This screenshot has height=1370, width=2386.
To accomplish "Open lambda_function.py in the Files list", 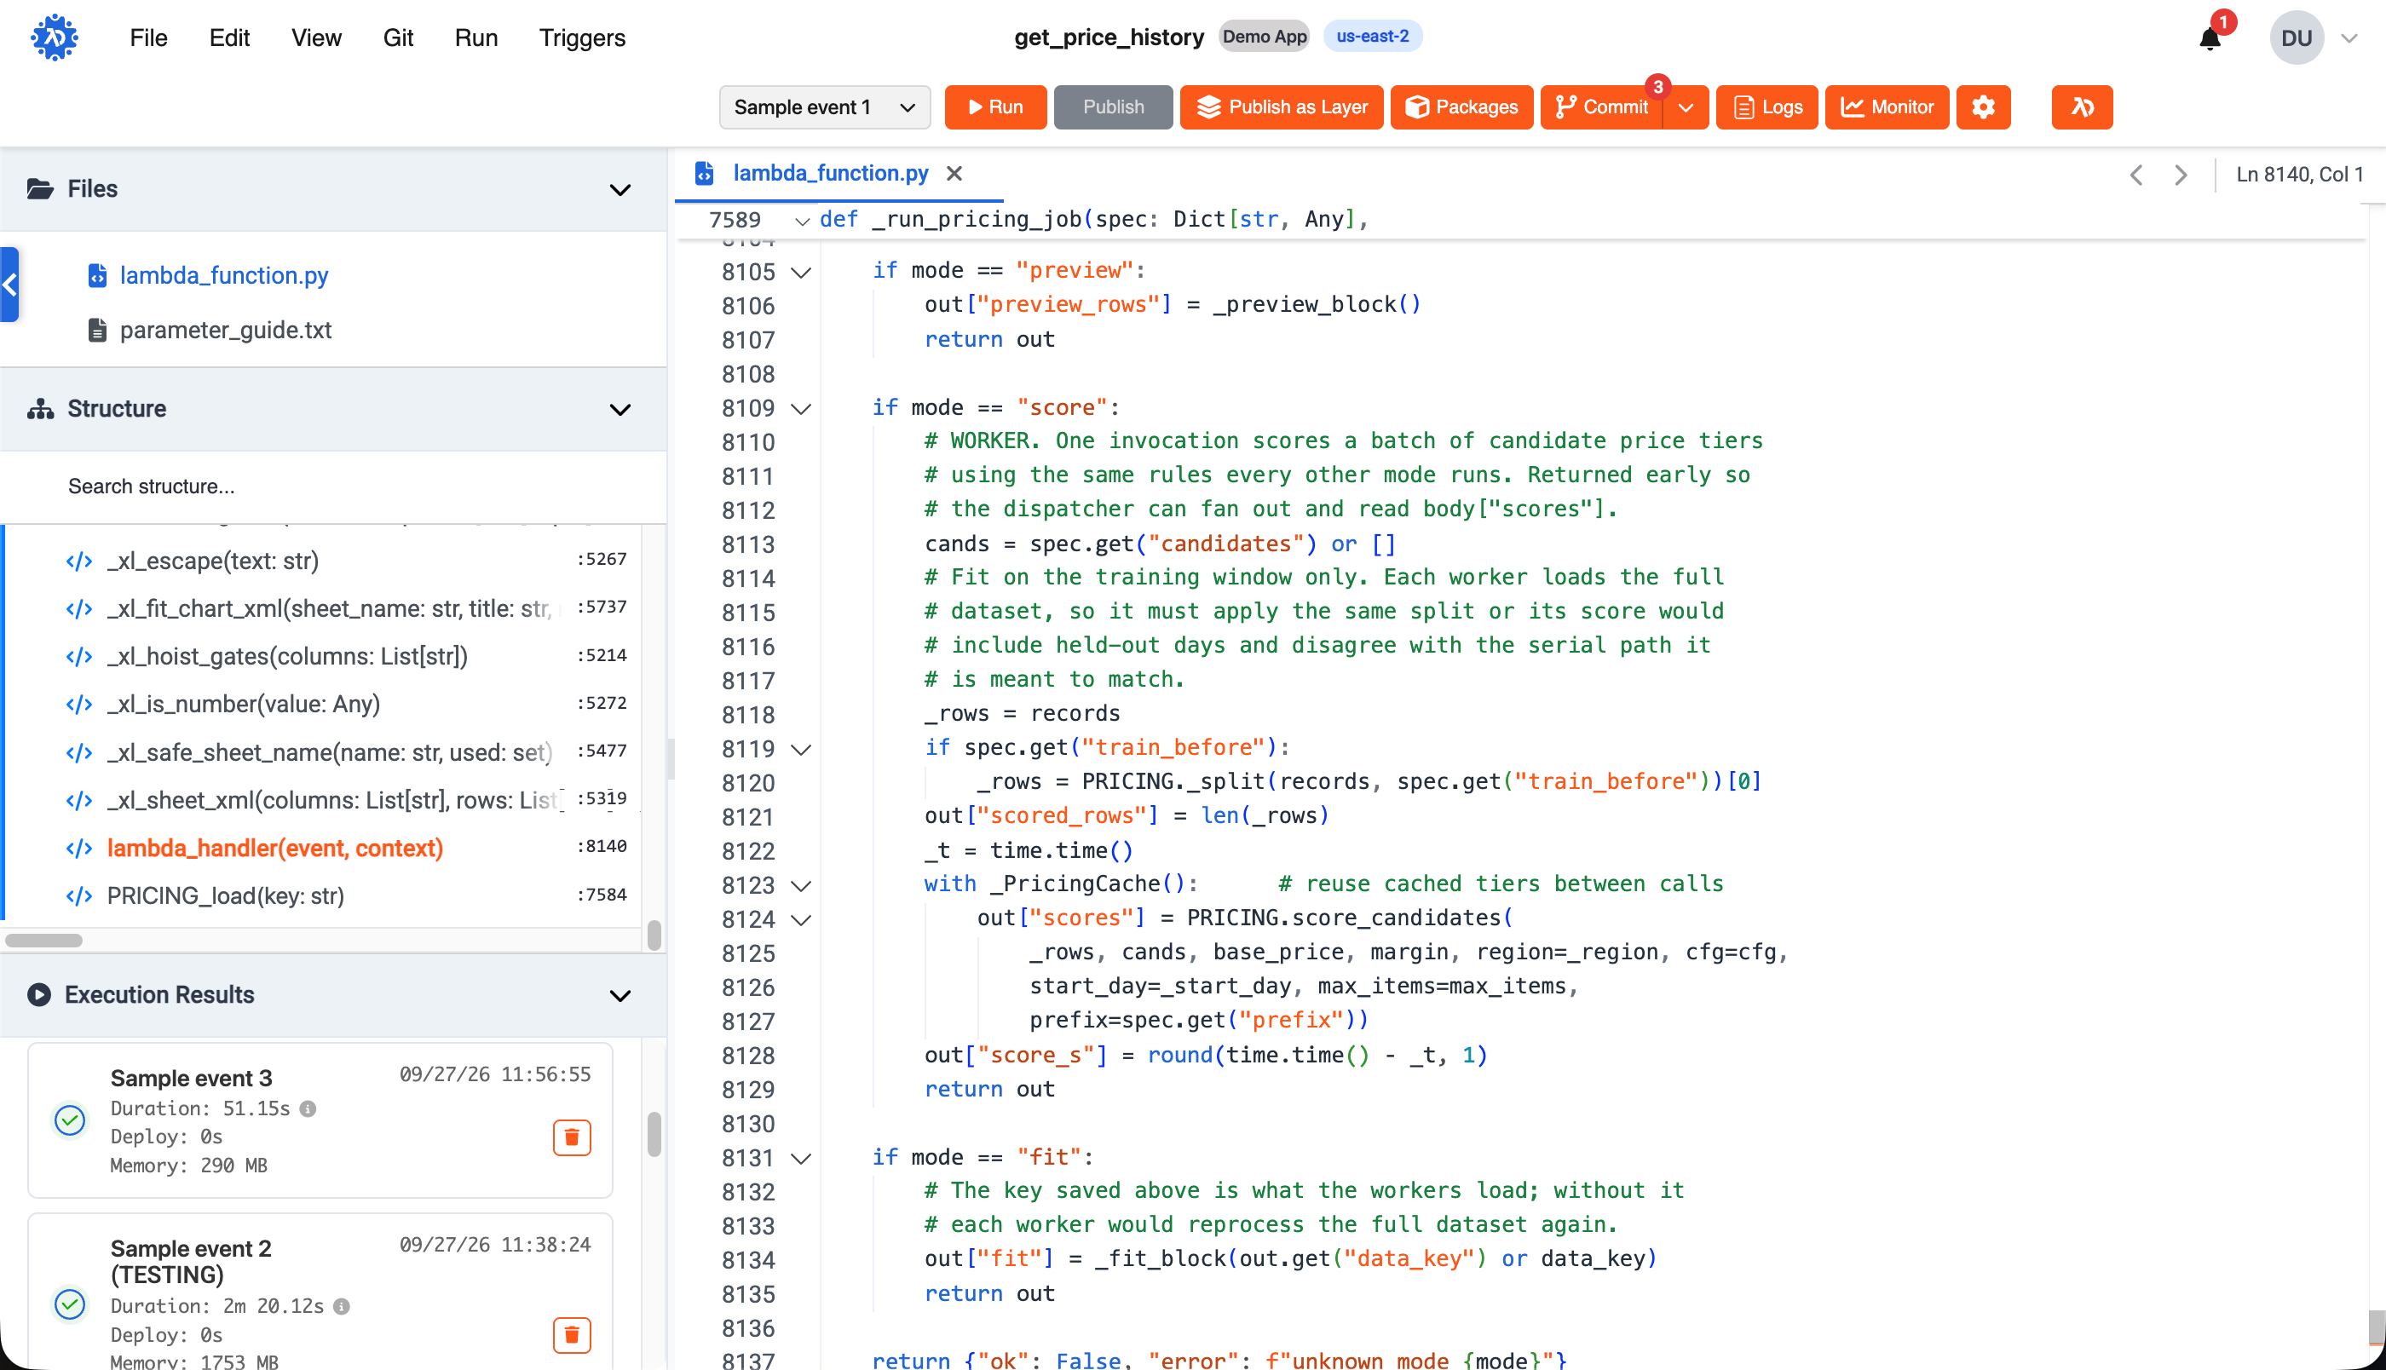I will coord(224,276).
